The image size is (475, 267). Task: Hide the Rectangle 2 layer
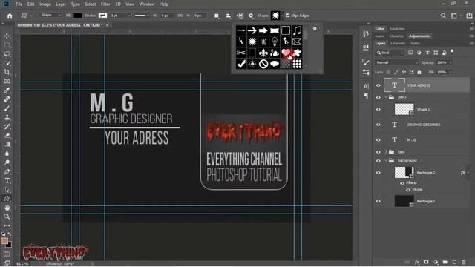(x=379, y=173)
